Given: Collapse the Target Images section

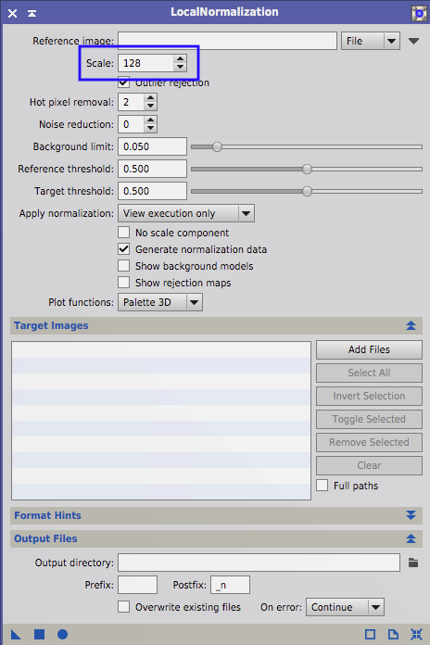Looking at the screenshot, I should click(x=411, y=325).
